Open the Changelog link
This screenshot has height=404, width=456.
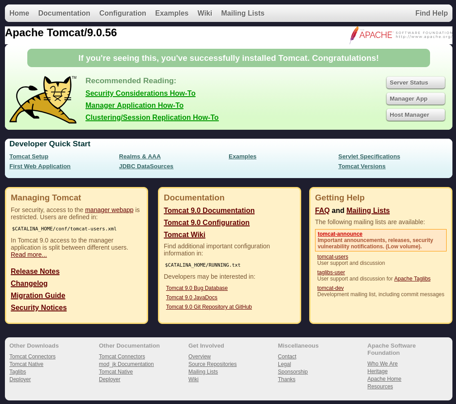tap(29, 283)
